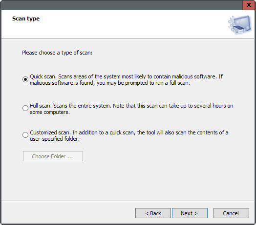The height and width of the screenshot is (225, 256).
Task: Click the Customized scan description text
Action: click(x=129, y=135)
